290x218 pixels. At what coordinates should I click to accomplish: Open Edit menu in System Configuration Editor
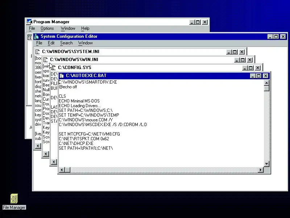pos(51,43)
